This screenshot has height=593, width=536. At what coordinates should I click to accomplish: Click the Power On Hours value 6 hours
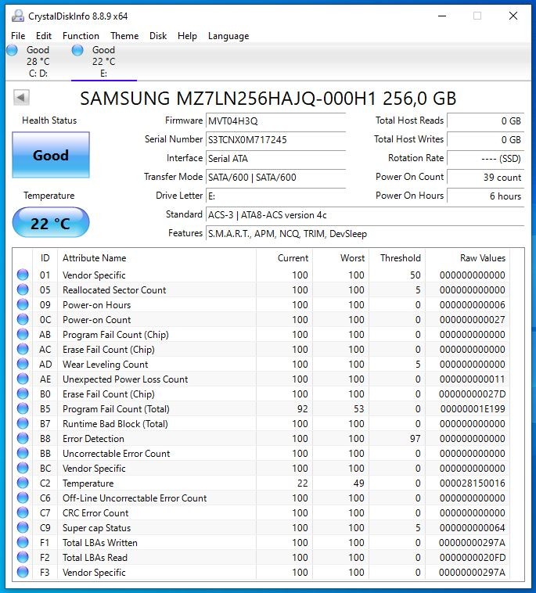[486, 196]
